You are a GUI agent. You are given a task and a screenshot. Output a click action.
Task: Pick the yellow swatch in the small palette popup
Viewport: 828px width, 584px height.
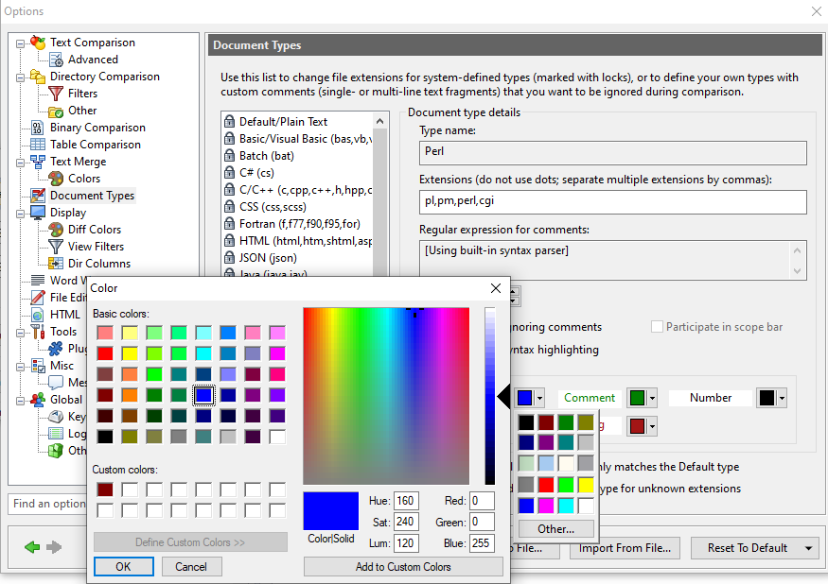pyautogui.click(x=586, y=484)
